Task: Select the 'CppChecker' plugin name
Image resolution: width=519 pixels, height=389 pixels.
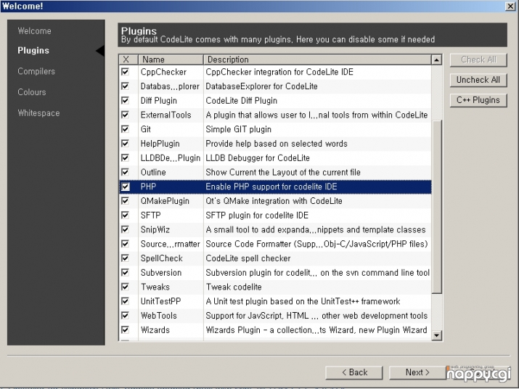Action: (163, 72)
